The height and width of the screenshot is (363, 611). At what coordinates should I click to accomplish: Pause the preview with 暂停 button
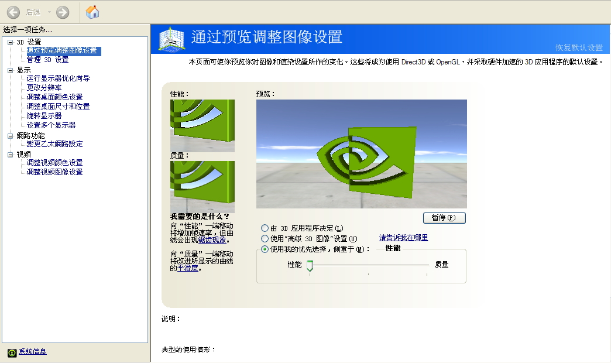[444, 218]
